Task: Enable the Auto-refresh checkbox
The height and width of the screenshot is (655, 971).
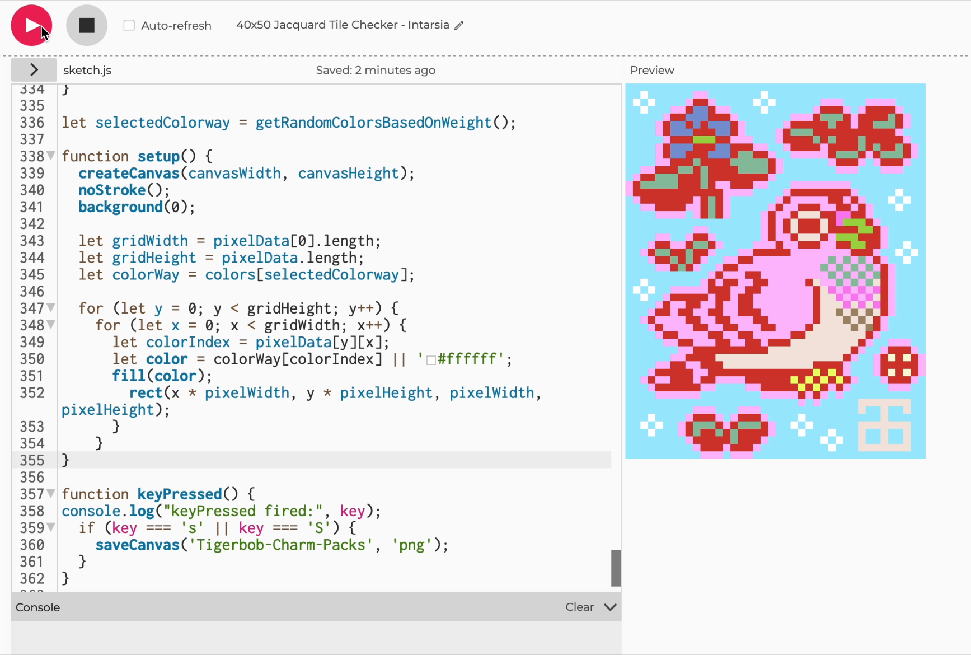Action: (x=129, y=25)
